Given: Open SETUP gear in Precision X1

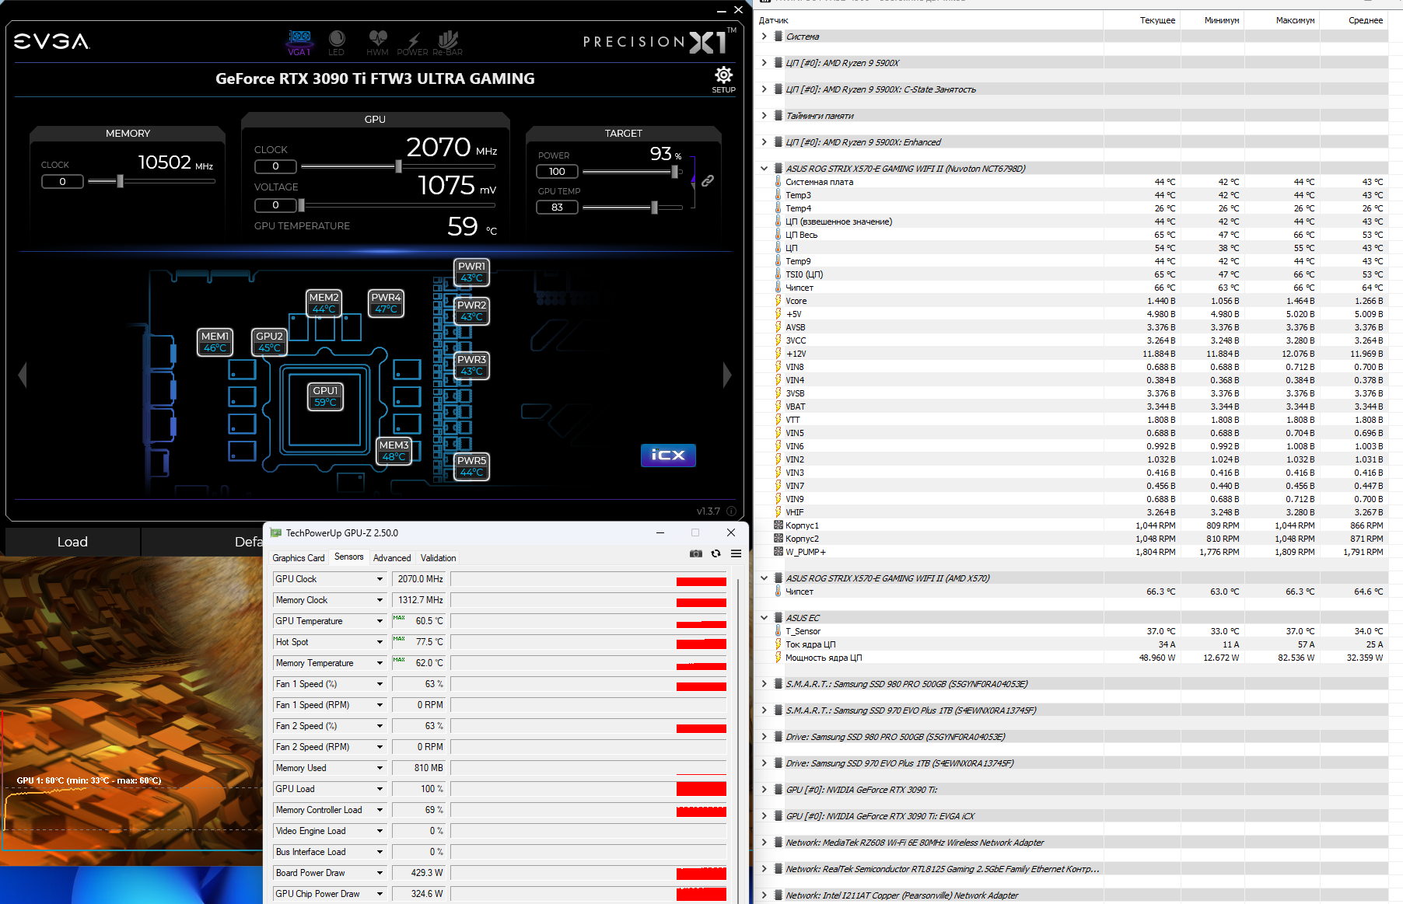Looking at the screenshot, I should 724,79.
